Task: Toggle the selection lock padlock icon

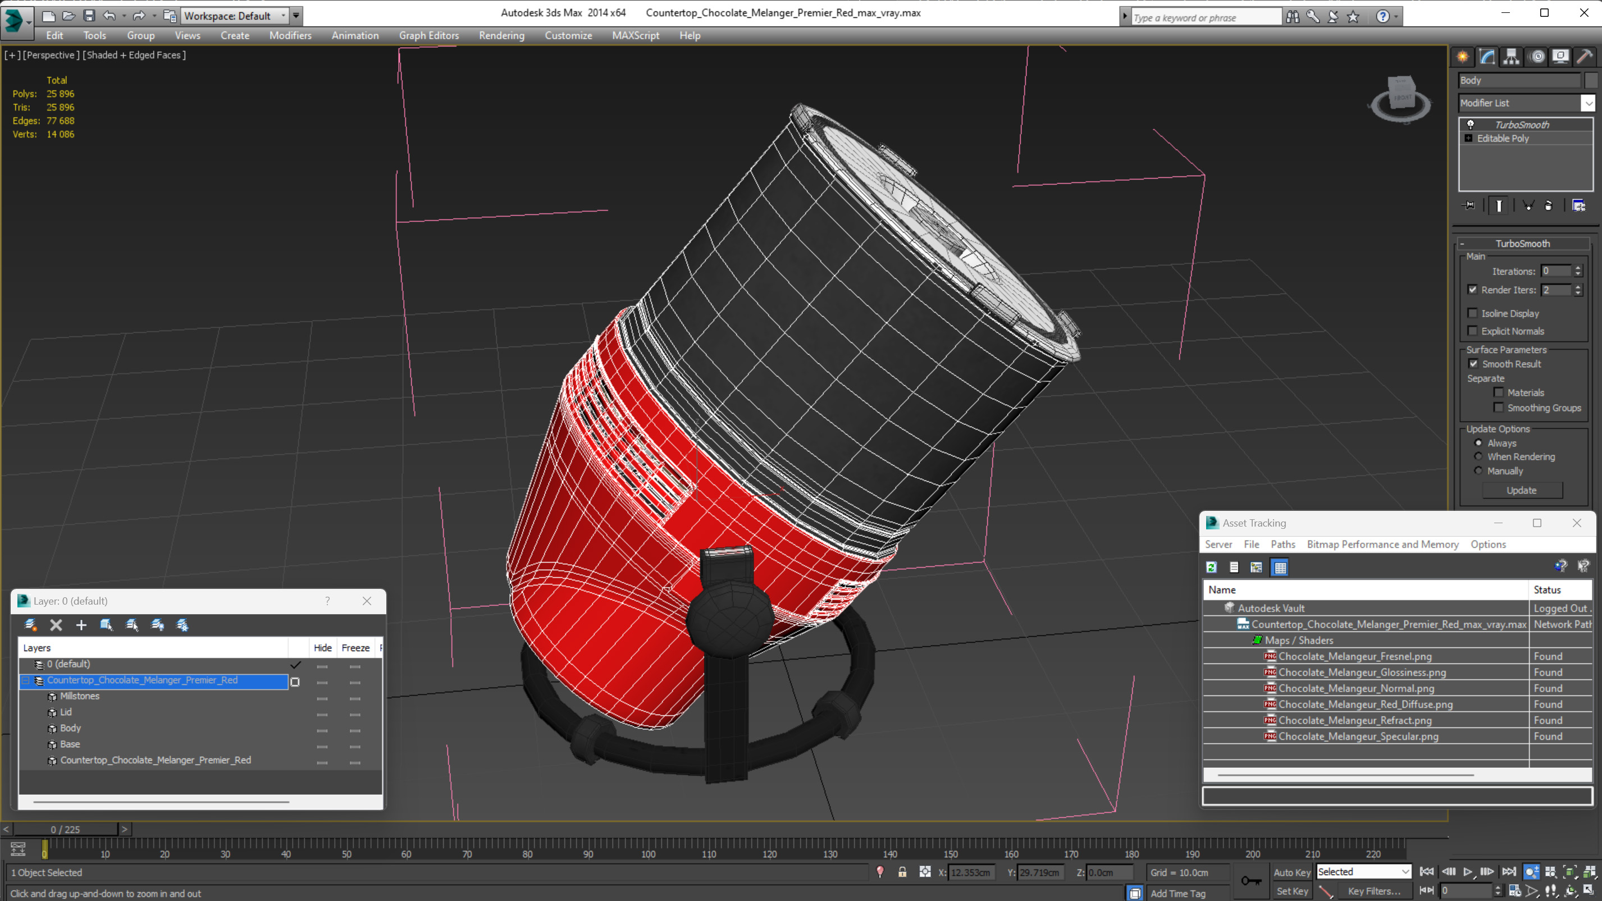Action: 902,872
